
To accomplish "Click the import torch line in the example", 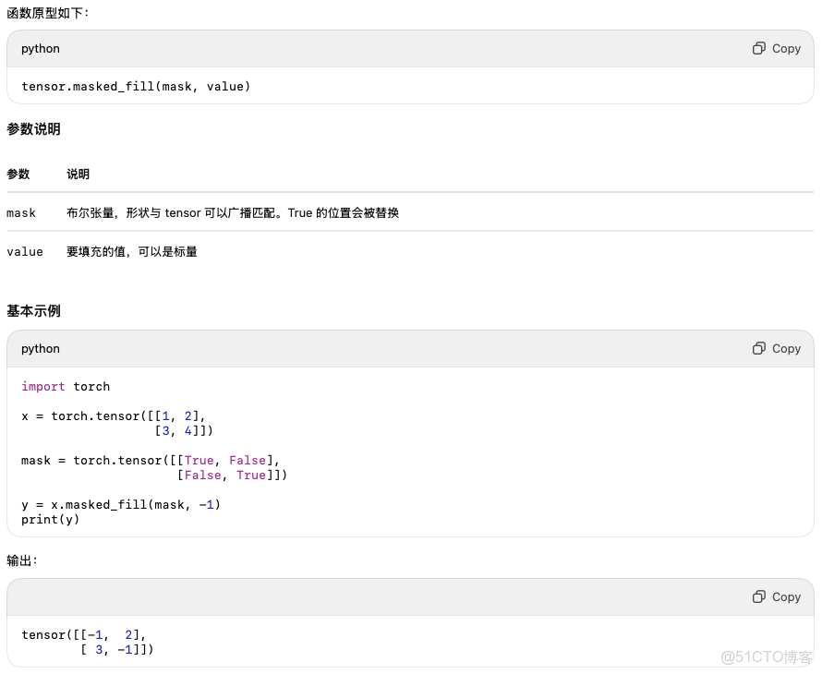I will pyautogui.click(x=66, y=386).
